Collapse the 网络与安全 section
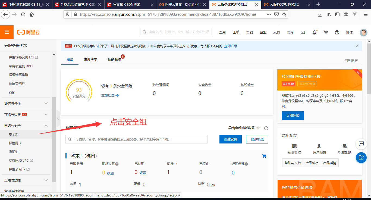This screenshot has width=371, height=200. tap(26, 126)
